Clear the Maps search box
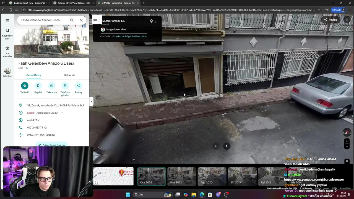354x199 pixels. pos(81,20)
